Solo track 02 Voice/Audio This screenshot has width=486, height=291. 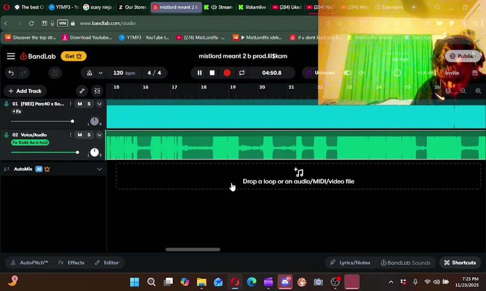[x=89, y=135]
